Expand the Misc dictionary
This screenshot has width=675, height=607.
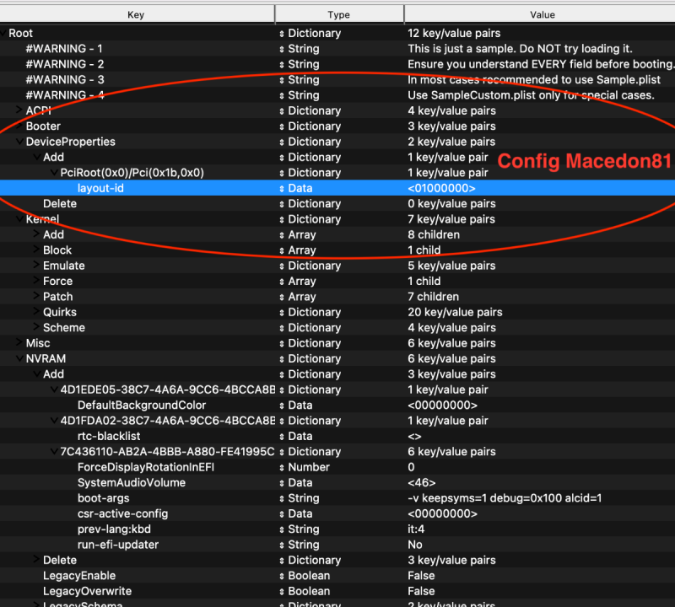coord(18,342)
